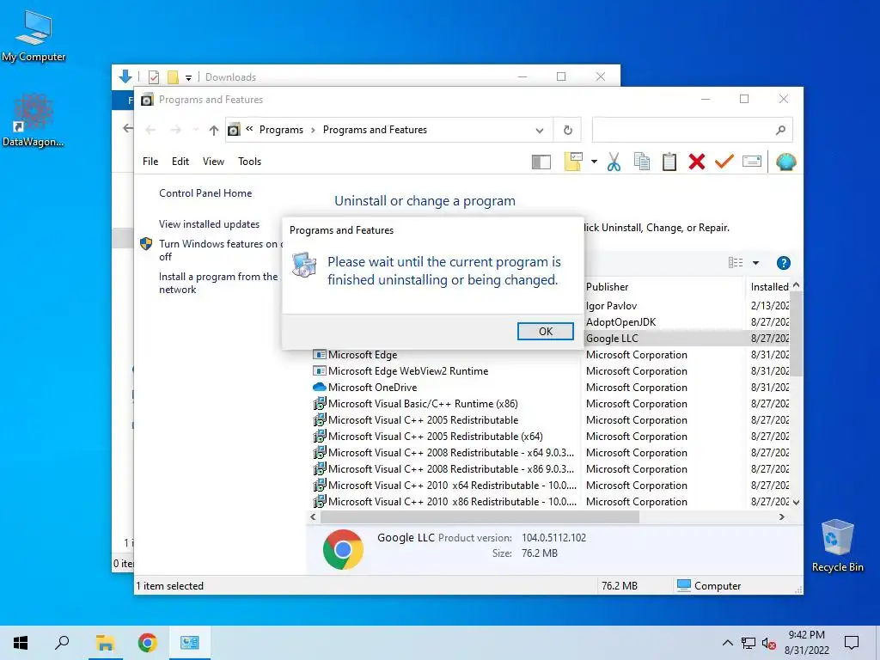Click the Paste clipboard toolbar icon
This screenshot has width=880, height=660.
coord(669,162)
